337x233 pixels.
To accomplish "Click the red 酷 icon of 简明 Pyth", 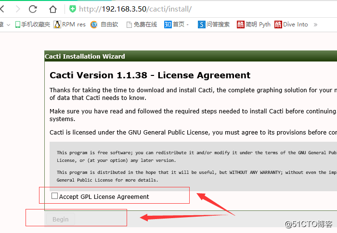I will point(241,25).
